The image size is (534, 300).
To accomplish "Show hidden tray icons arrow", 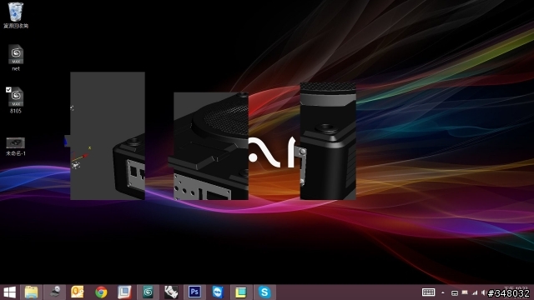I will 443,292.
